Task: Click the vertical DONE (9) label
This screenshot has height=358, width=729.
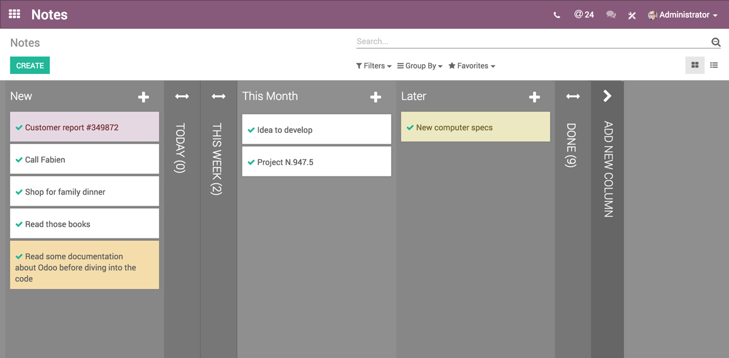Action: 571,146
